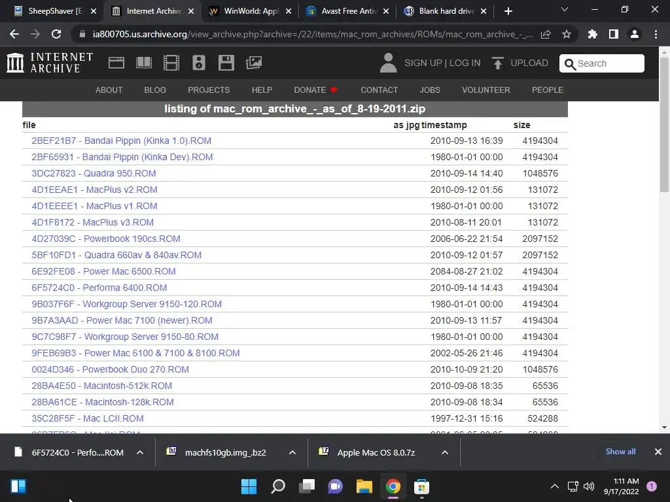The width and height of the screenshot is (670, 502).
Task: Click the Chrome forward arrow
Action: click(35, 34)
